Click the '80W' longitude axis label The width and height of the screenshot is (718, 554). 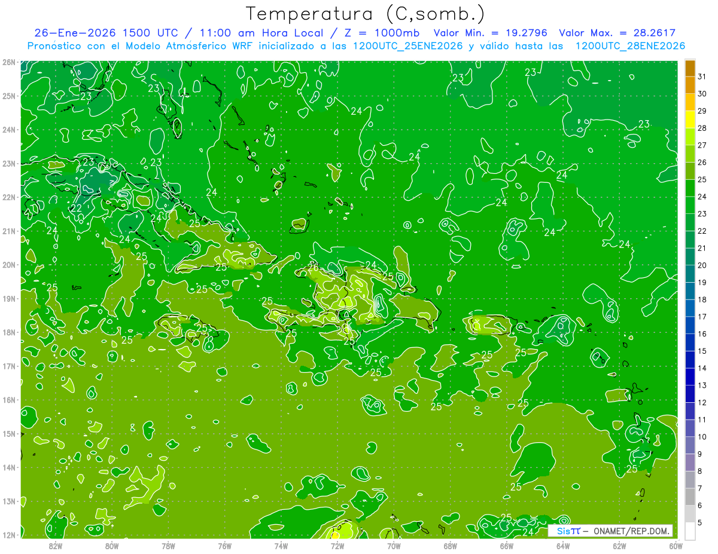tap(111, 546)
